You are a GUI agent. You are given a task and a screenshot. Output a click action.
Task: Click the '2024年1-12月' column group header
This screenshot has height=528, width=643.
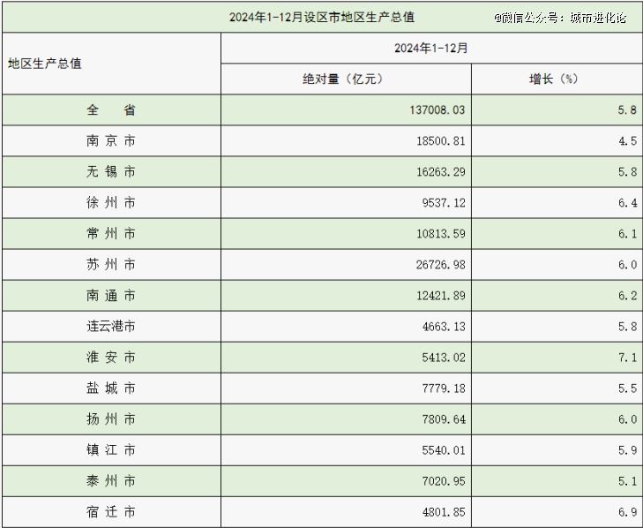click(x=431, y=48)
